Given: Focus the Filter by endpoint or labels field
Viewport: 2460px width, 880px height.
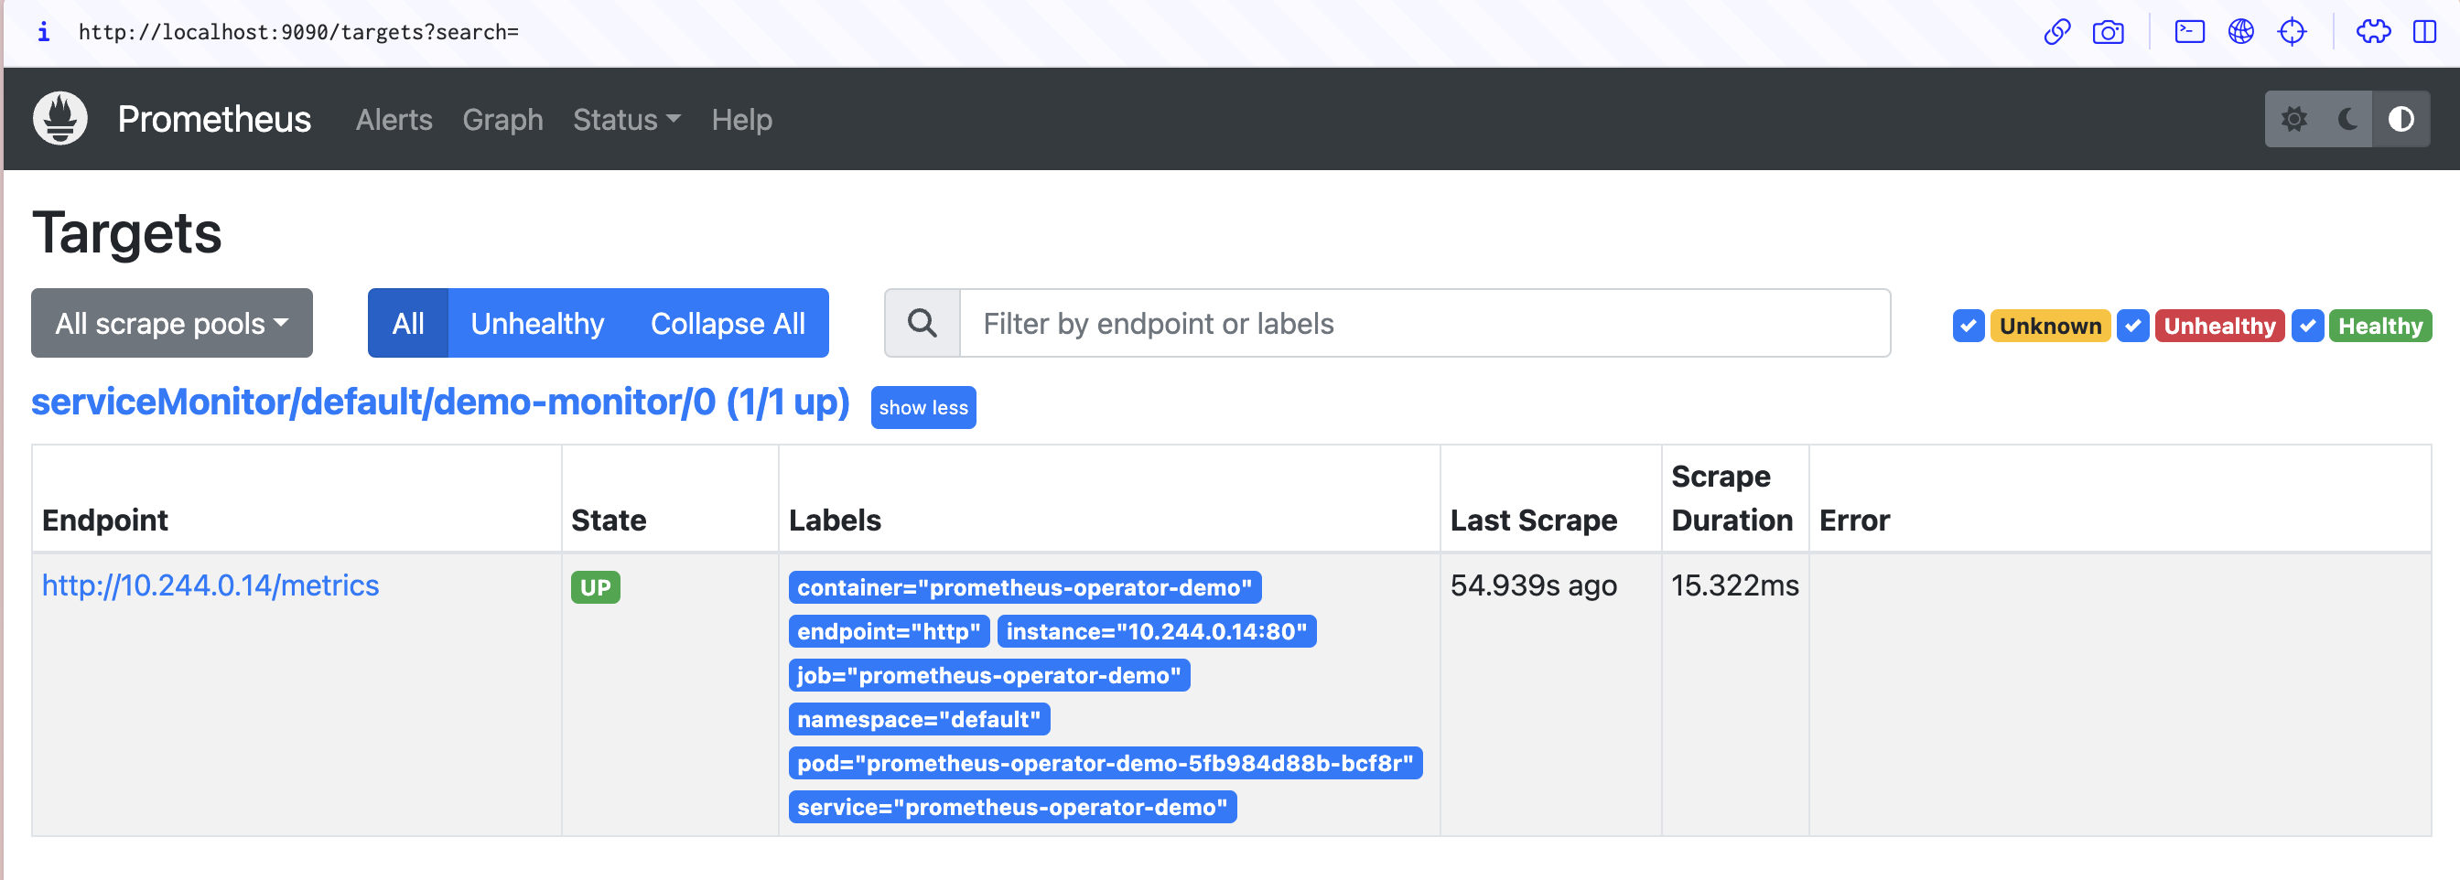Looking at the screenshot, I should point(1423,324).
